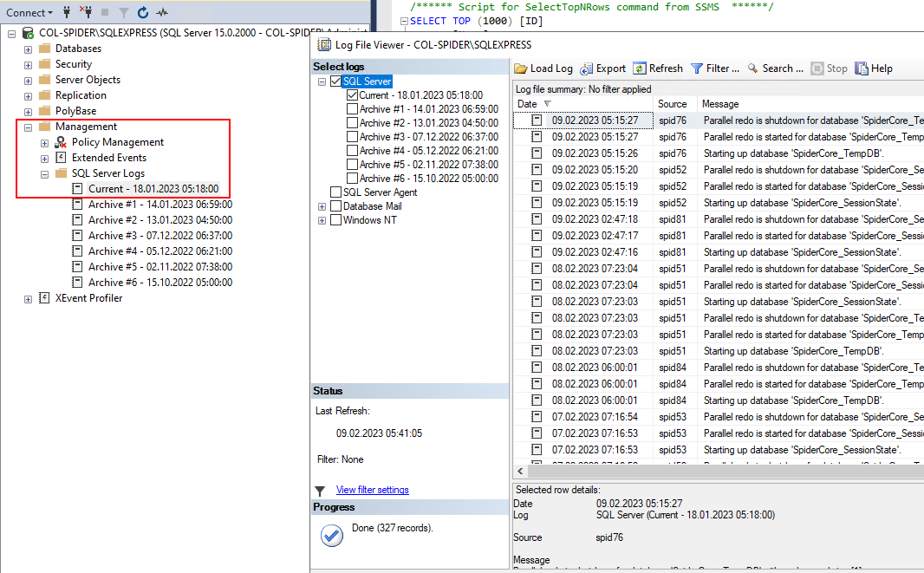This screenshot has height=573, width=924.
Task: Collapse the SQL Server node in Select logs
Action: coord(322,82)
